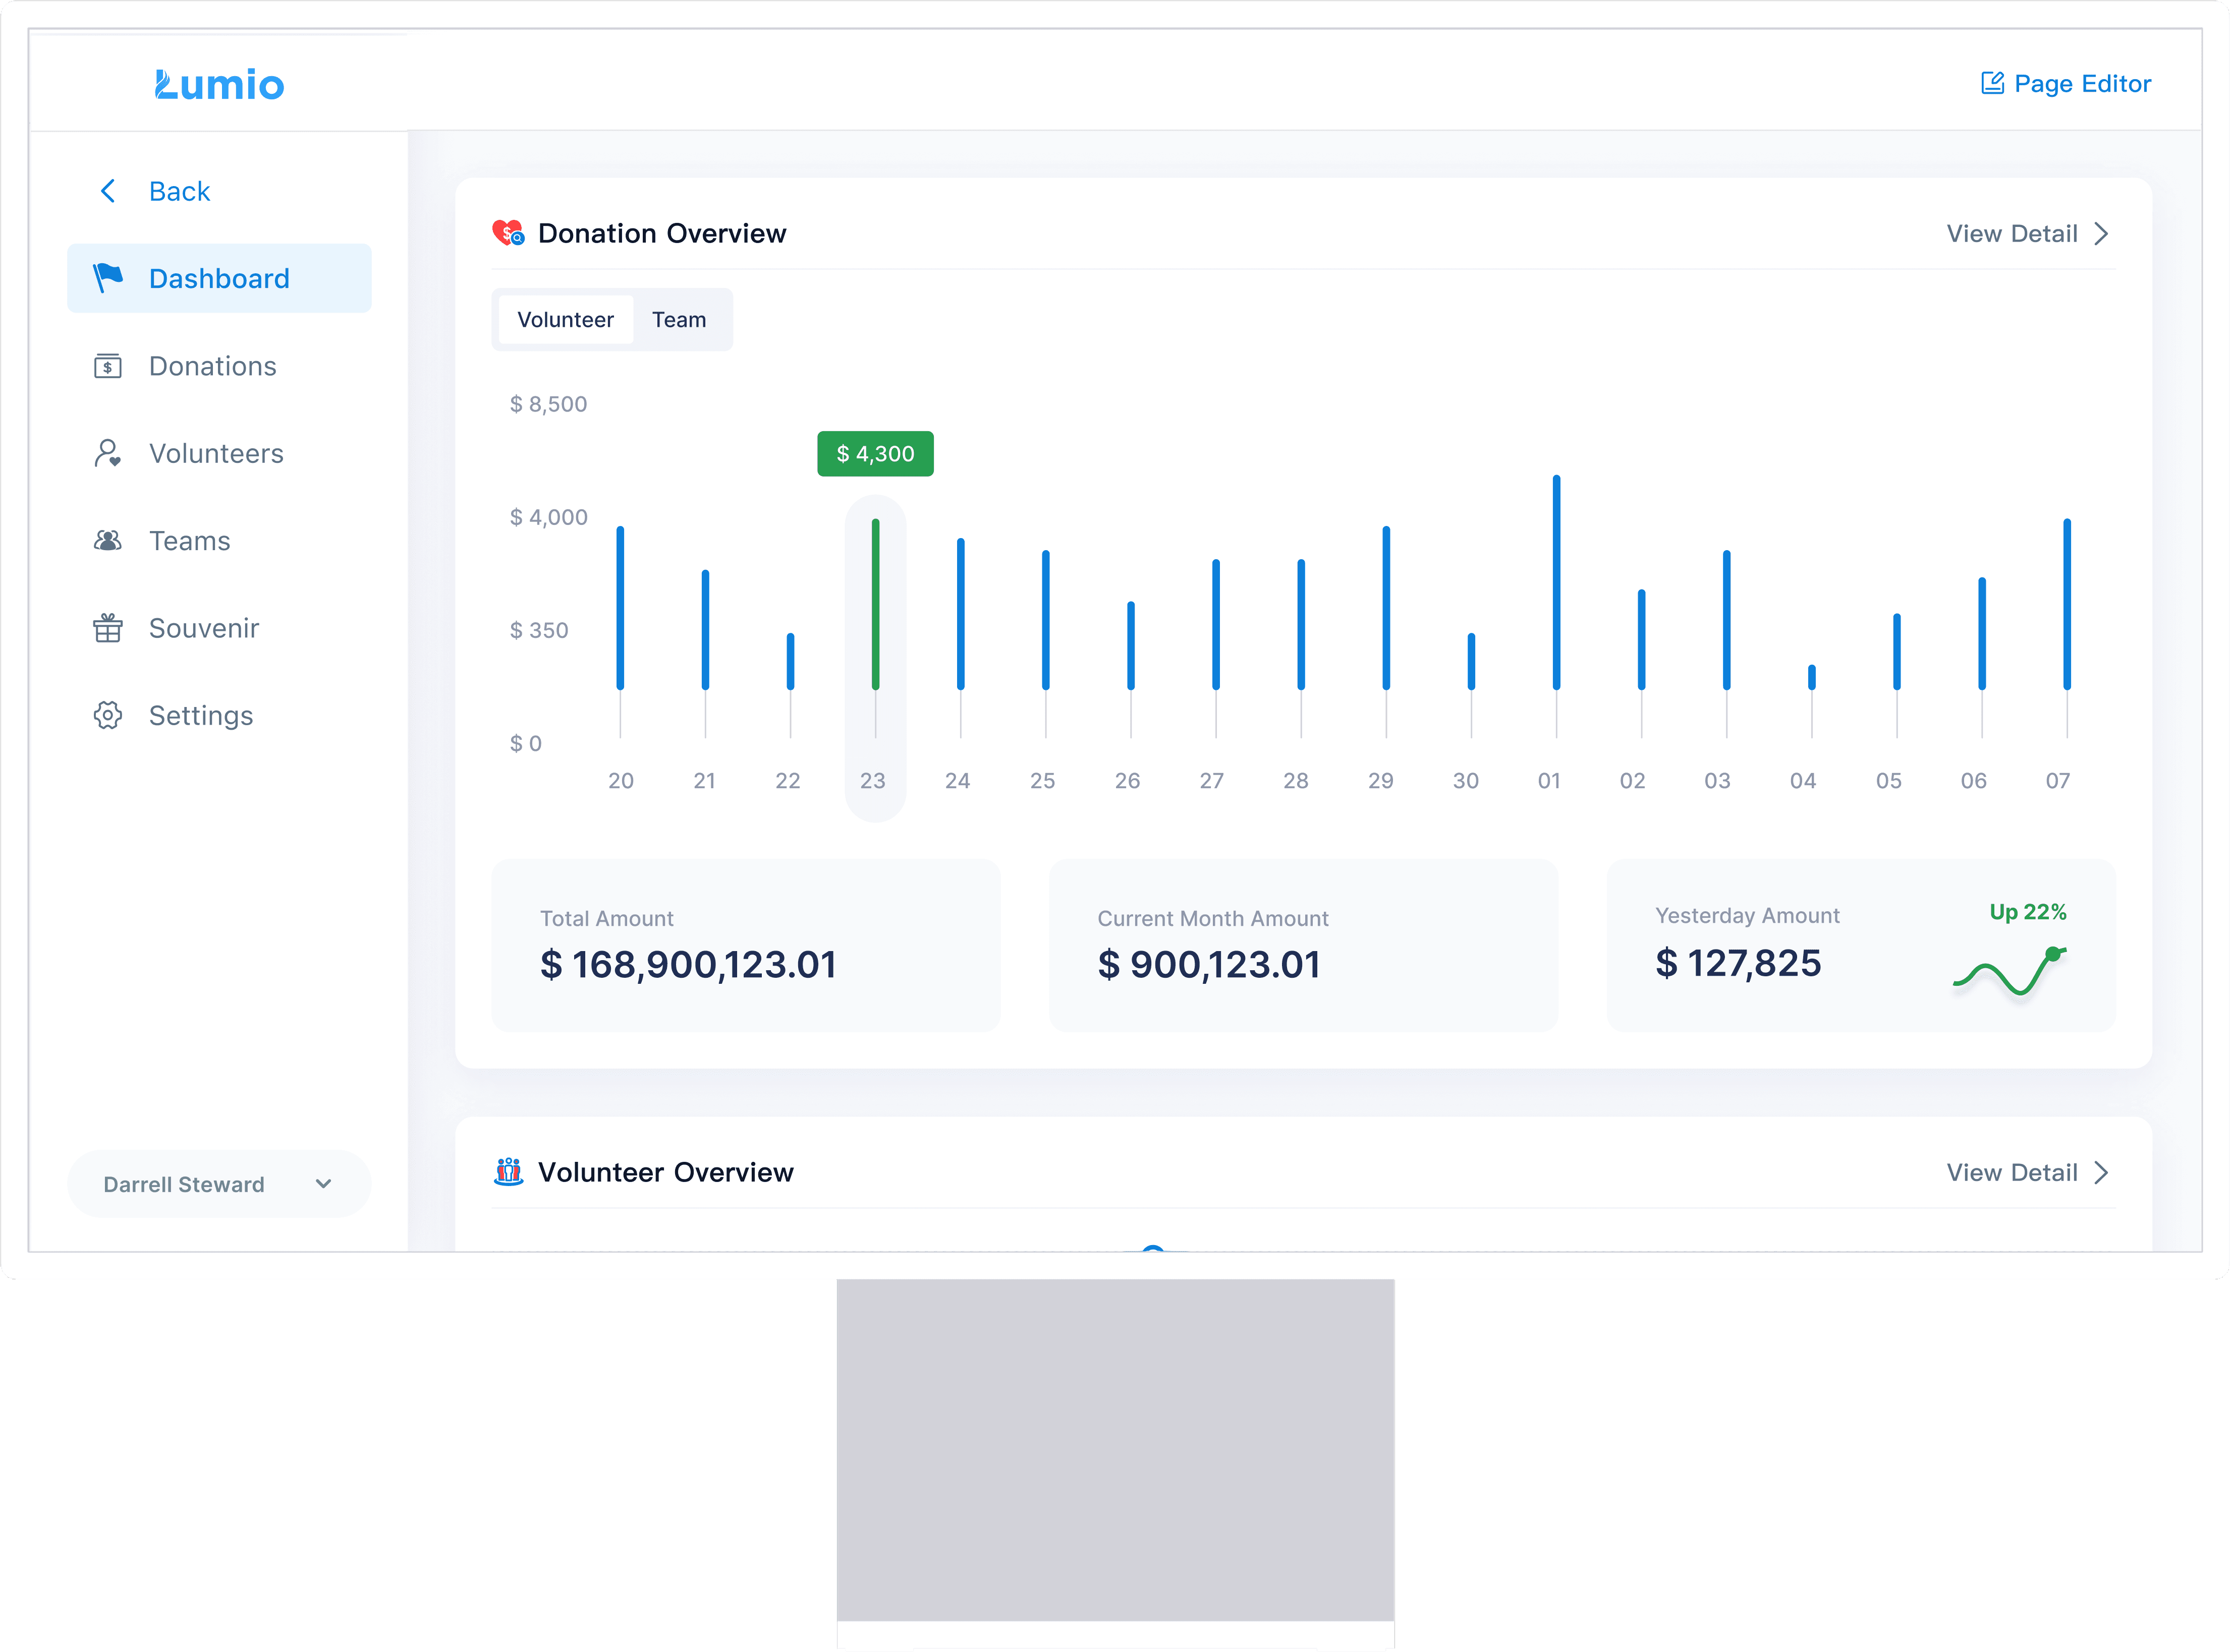
Task: Click the Page Editor link
Action: point(2081,84)
